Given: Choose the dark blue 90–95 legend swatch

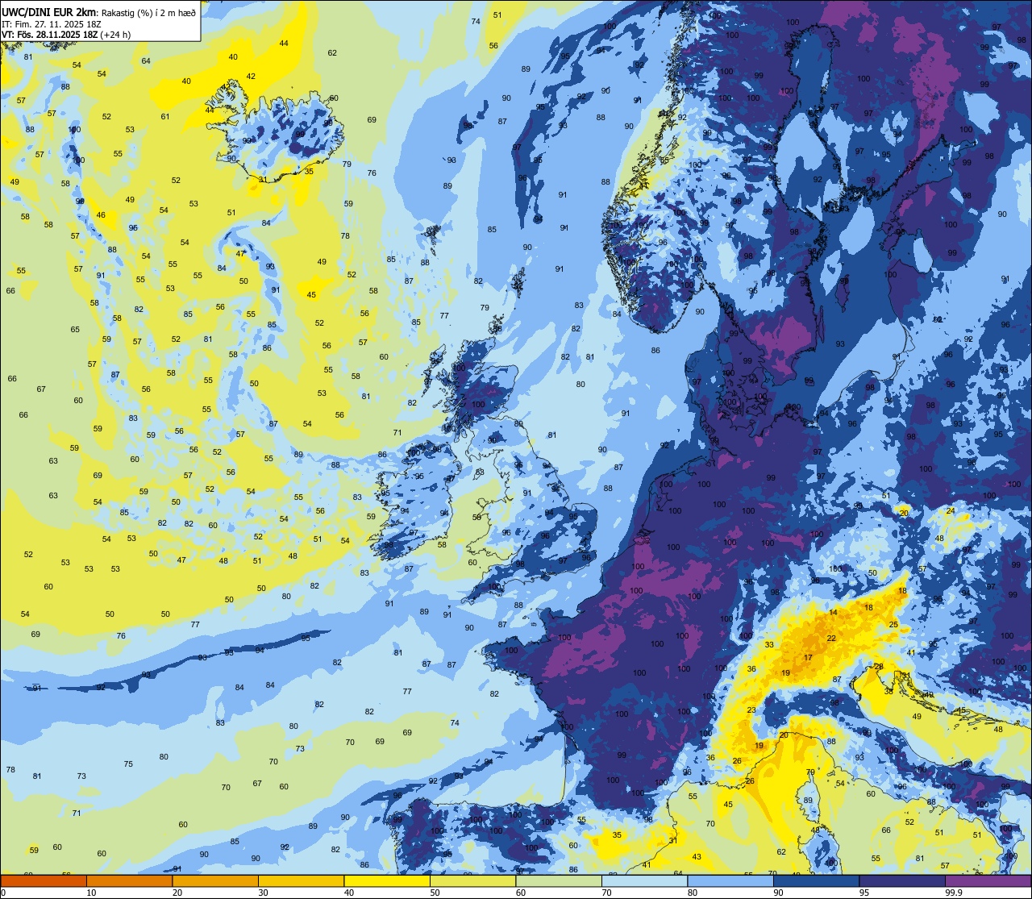Looking at the screenshot, I should pyautogui.click(x=816, y=880).
